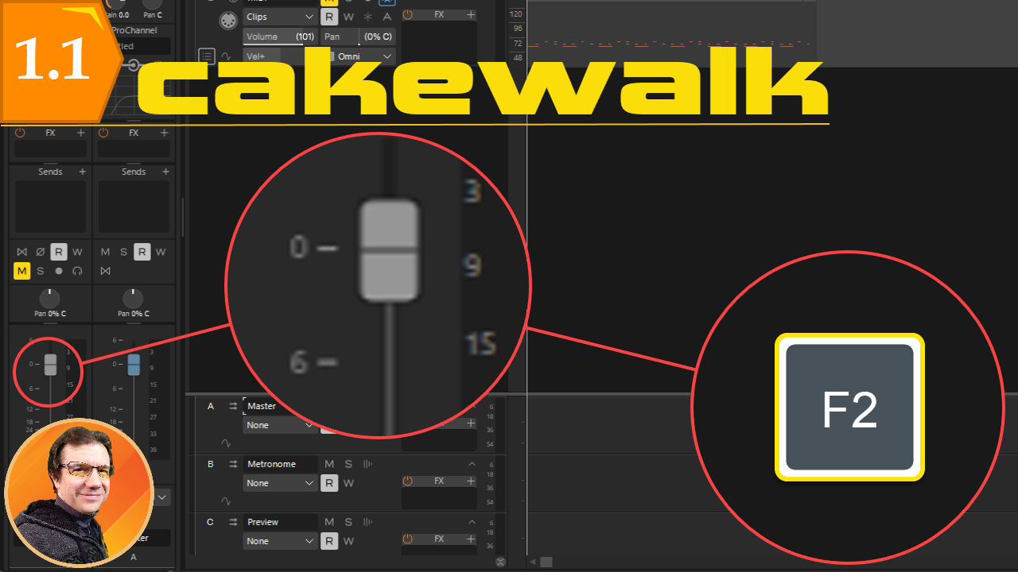Toggle stereo interleave on the right mixer strip
Screen dimensions: 1018x572
coord(106,271)
